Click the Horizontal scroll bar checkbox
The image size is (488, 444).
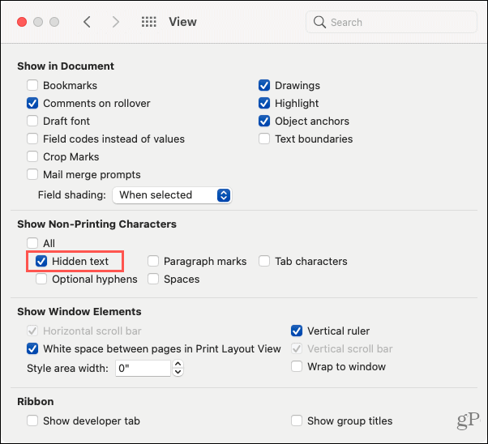(x=32, y=331)
